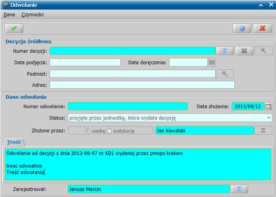Open help via the blue question mark icon
Screen dimensions: 276x197
tap(242, 29)
